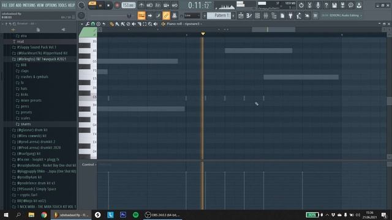Open the Line snap dropdown

point(192,15)
